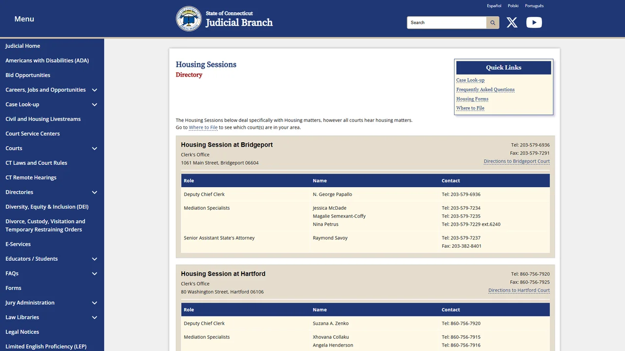Open Case Look-up quick link
Viewport: 625px width, 351px height.
(471, 80)
